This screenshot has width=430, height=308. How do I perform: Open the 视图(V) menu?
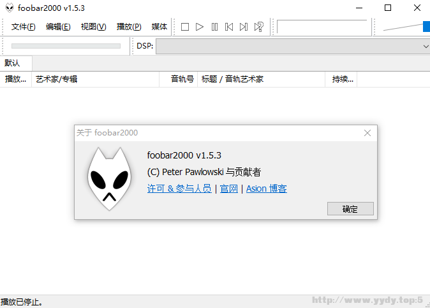(x=94, y=27)
